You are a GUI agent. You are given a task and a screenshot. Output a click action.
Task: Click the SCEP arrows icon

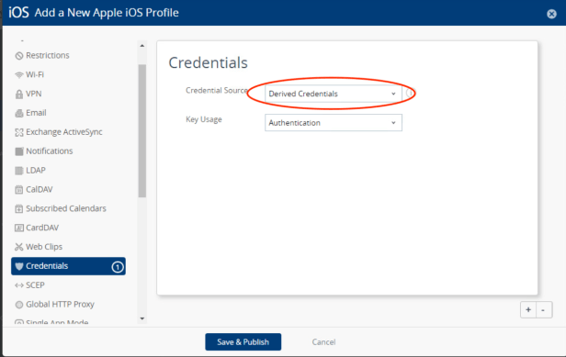[18, 285]
